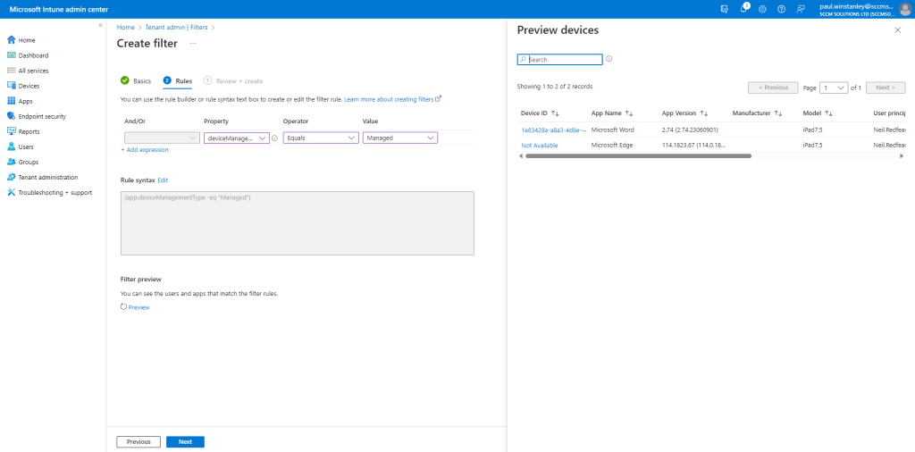Open the notifications bell icon

(x=743, y=9)
